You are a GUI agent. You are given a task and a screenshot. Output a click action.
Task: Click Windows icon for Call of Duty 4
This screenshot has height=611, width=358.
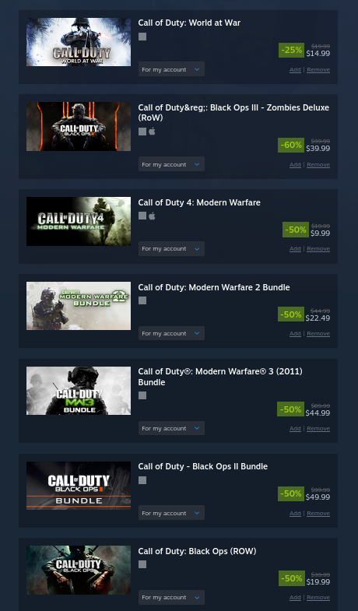(142, 216)
